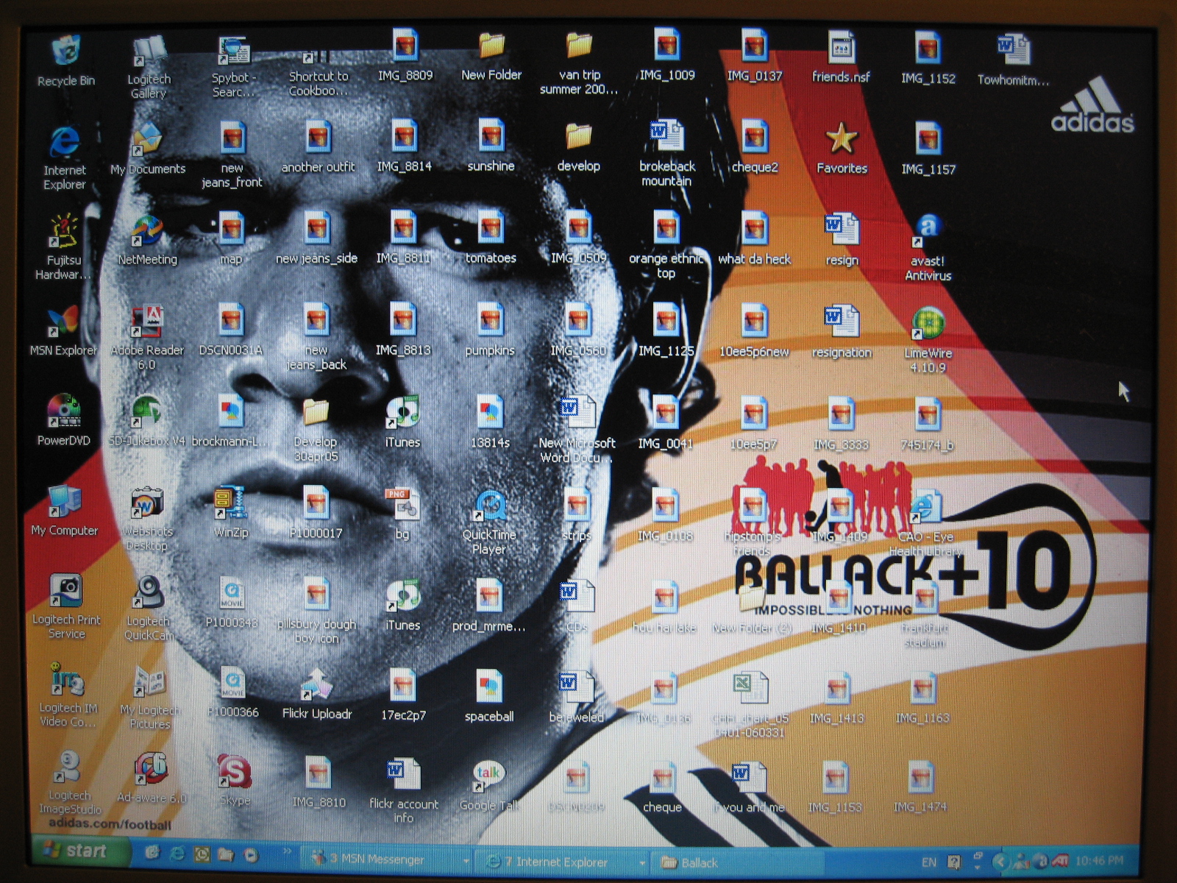Select the Logitech QuickCam icon
This screenshot has height=883, width=1177.
pos(149,592)
